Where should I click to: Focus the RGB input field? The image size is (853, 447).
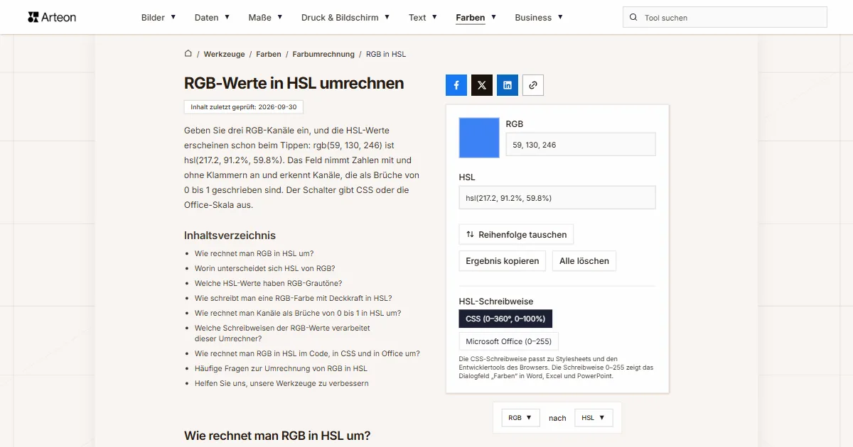(x=581, y=145)
